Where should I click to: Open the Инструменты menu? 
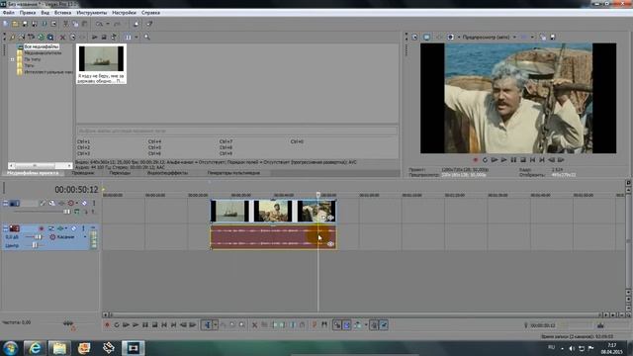[92, 13]
